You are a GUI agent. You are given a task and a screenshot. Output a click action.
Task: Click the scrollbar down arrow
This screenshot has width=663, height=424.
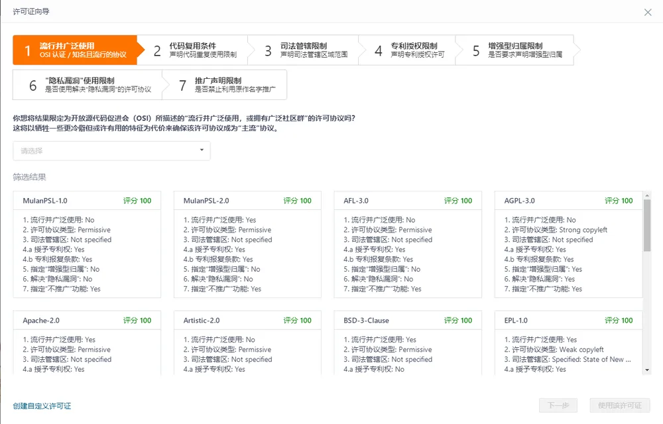(x=647, y=370)
